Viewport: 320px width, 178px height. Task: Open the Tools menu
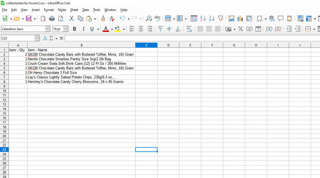[96, 10]
